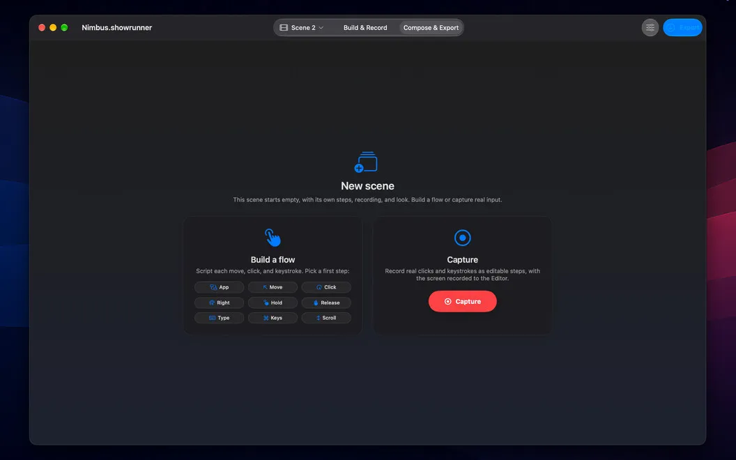
Task: Add a Move step to the flow
Action: [x=273, y=287]
